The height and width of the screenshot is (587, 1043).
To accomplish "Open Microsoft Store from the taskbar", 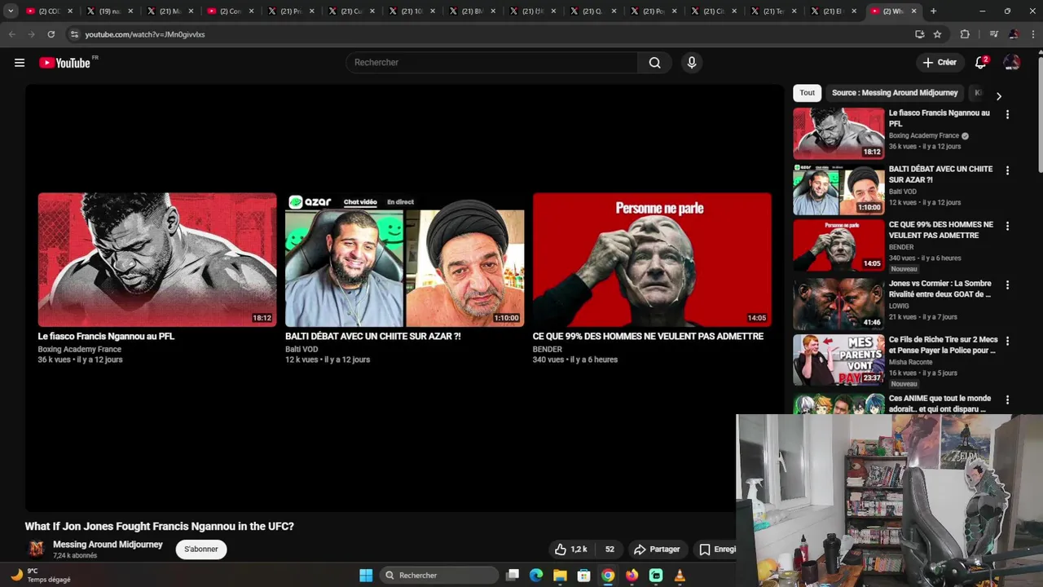I will (583, 576).
